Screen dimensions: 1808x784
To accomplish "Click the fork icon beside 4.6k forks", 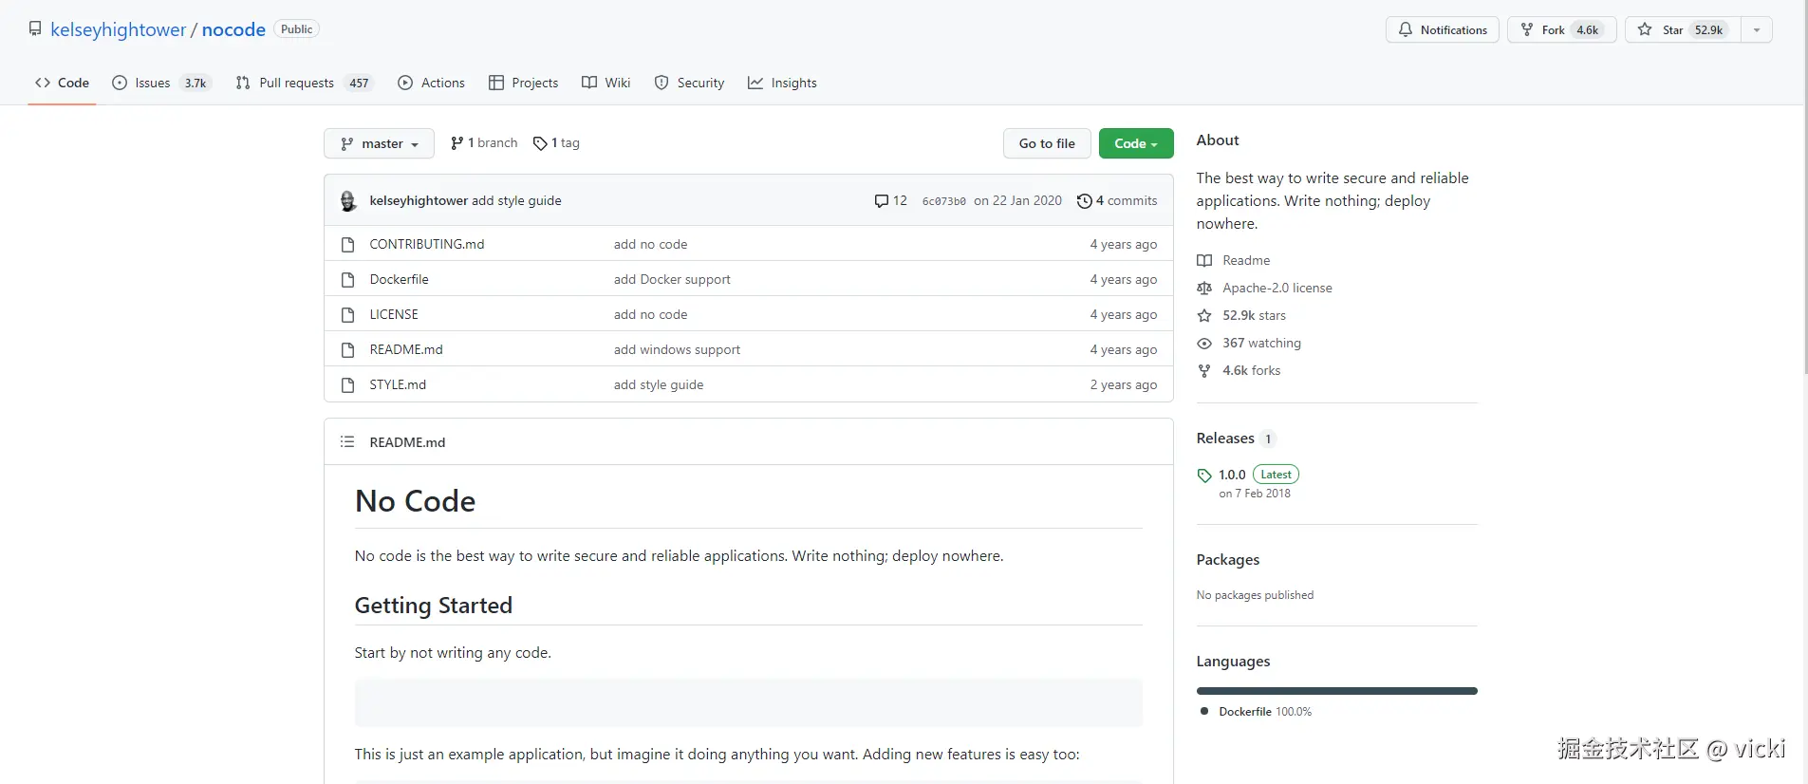I will click(1204, 370).
